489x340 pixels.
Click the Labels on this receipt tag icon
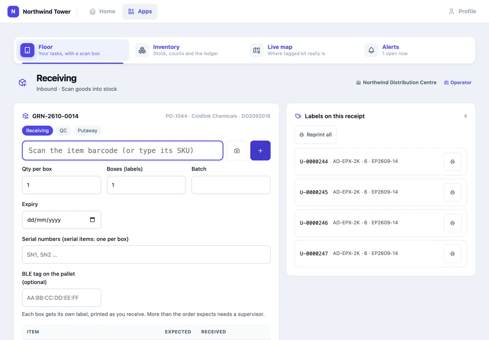(298, 116)
